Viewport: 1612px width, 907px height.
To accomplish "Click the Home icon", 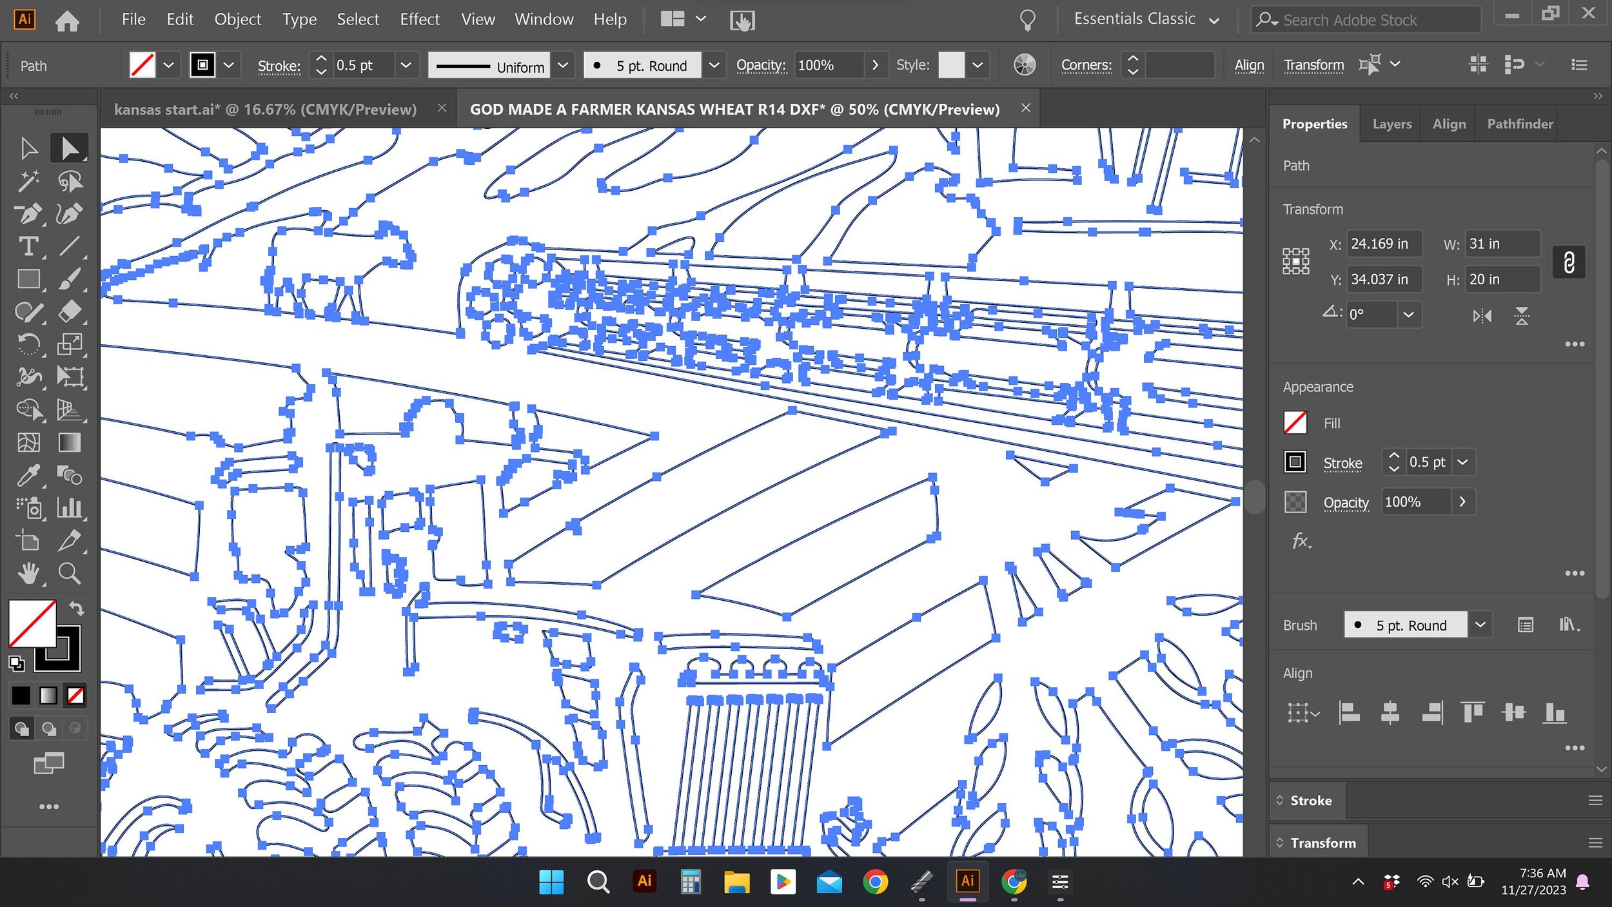I will click(67, 21).
